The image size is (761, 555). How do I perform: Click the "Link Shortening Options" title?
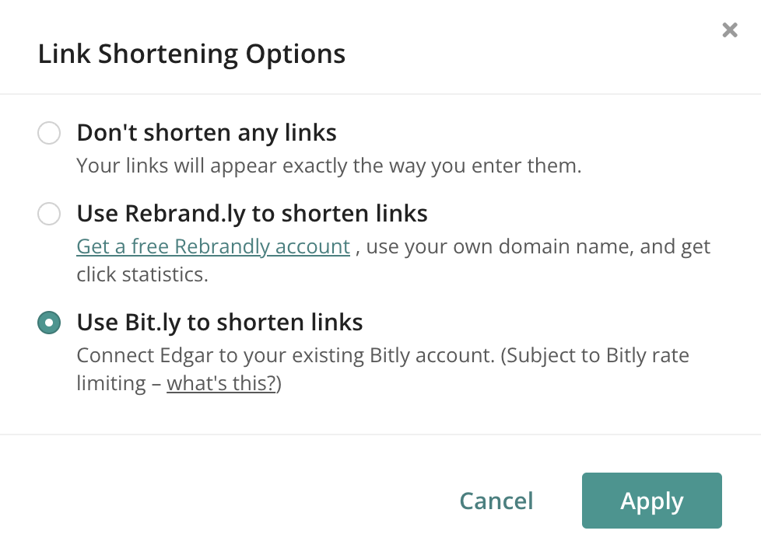(191, 54)
